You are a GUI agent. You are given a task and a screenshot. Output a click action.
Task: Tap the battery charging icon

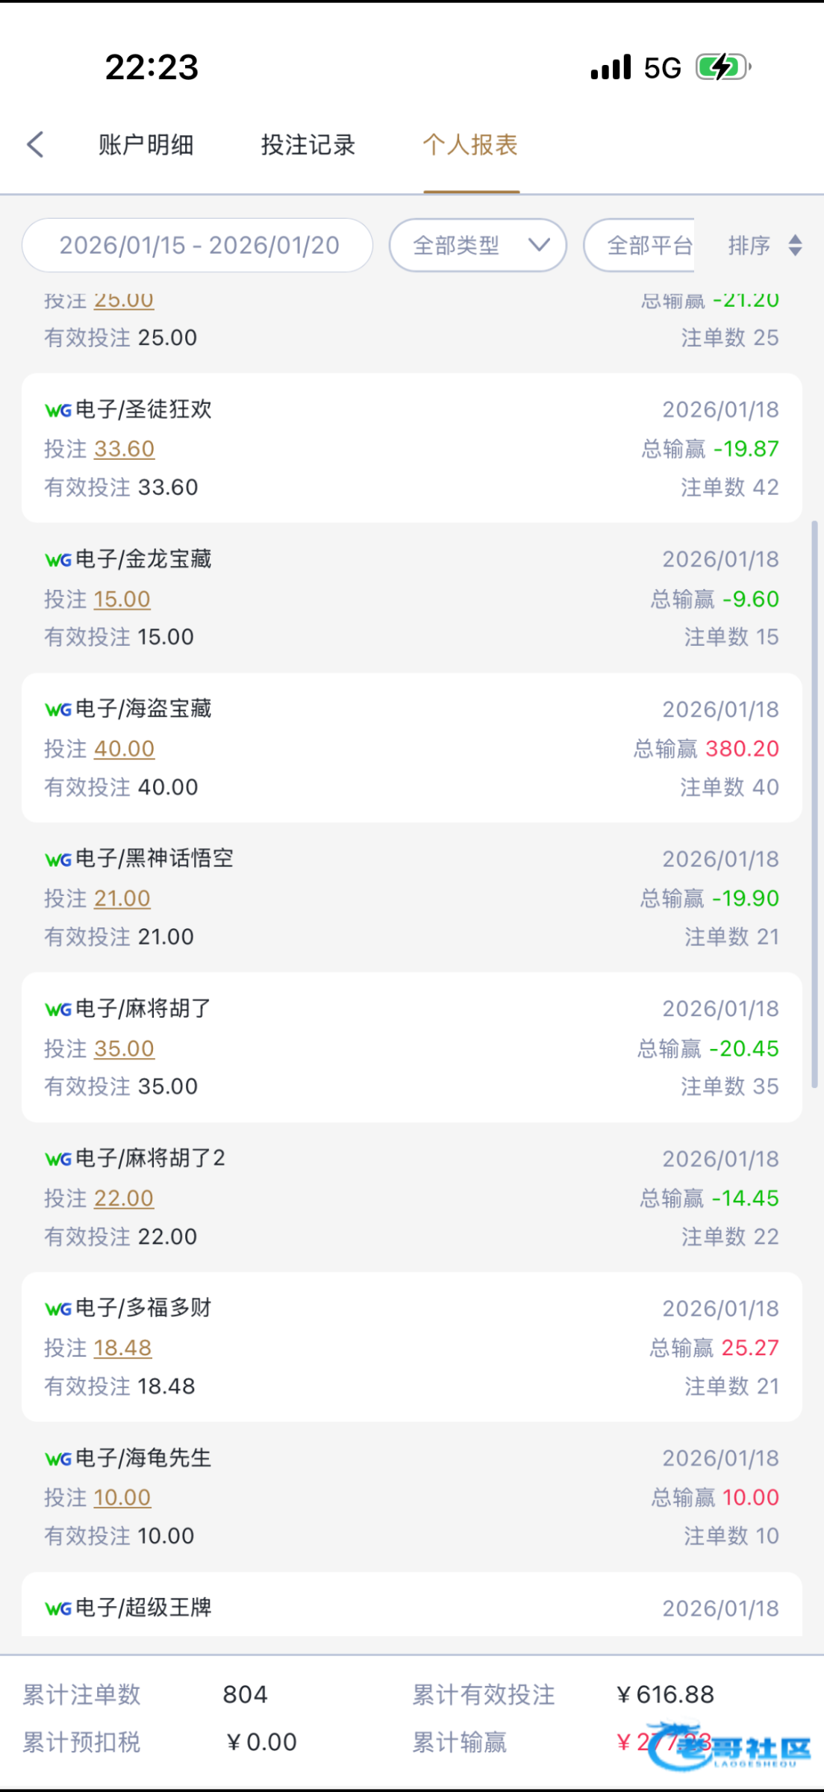[722, 67]
